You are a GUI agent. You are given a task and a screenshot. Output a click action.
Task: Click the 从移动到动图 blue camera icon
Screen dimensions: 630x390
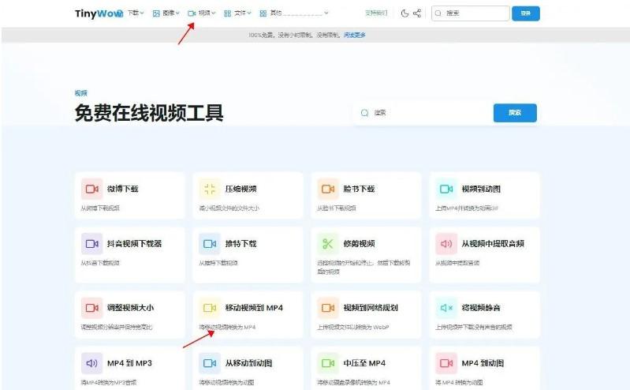coord(210,363)
